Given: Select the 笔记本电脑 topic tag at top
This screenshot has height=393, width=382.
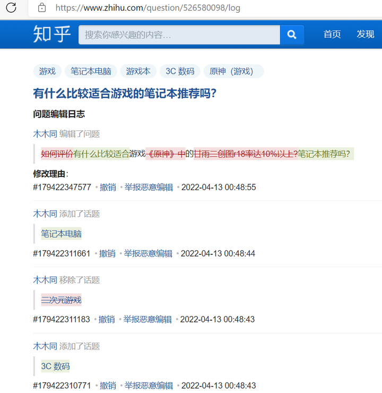Looking at the screenshot, I should (91, 71).
